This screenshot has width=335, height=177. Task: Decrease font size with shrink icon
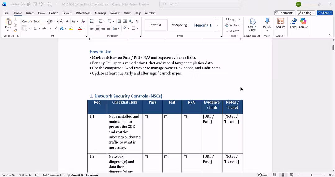67,21
